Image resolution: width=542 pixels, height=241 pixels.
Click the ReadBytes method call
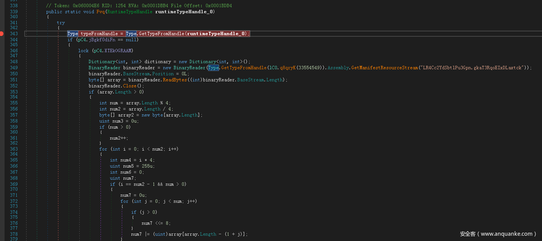[176, 80]
